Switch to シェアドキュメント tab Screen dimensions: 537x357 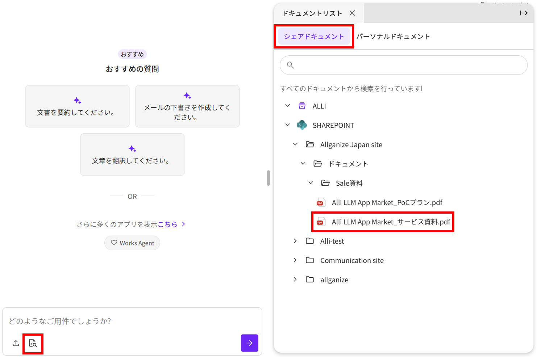click(x=314, y=37)
